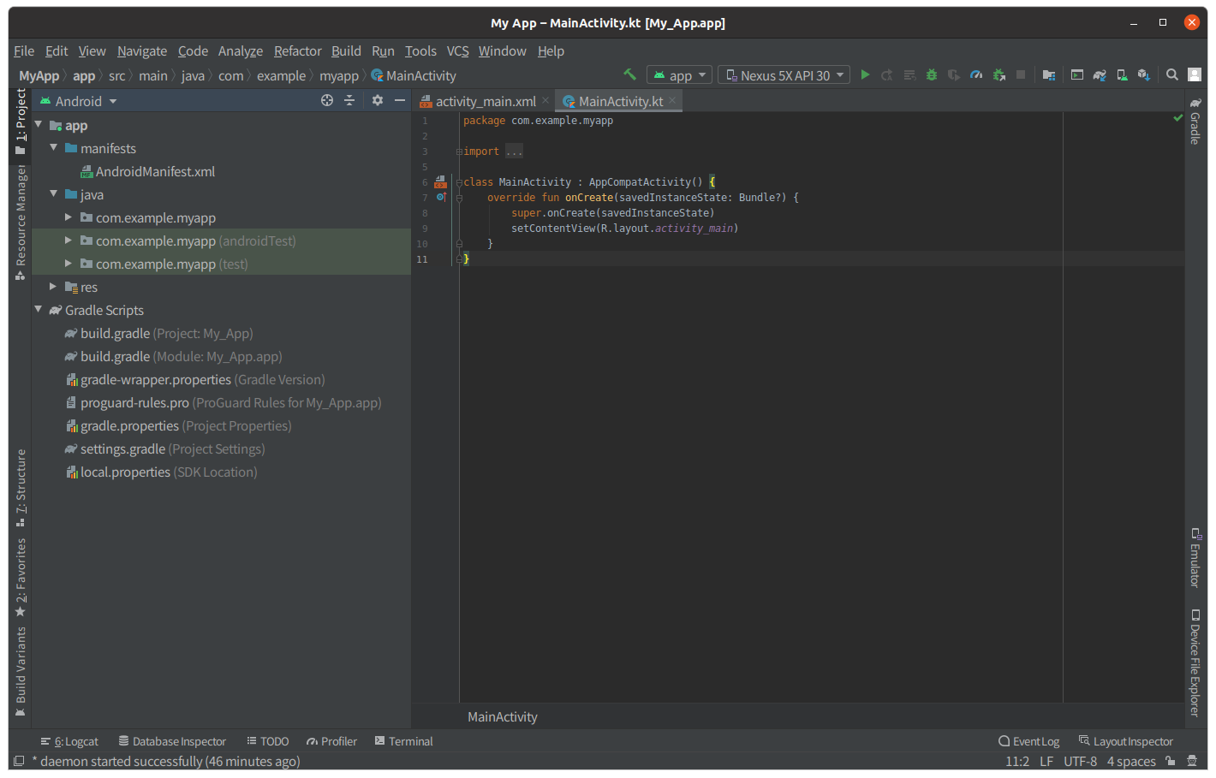Open the VCS menu
1216x778 pixels.
pos(457,51)
